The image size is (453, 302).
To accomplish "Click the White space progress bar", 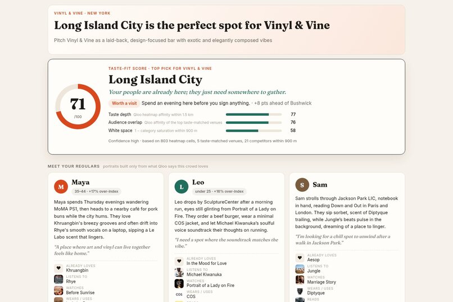I will coord(253,130).
